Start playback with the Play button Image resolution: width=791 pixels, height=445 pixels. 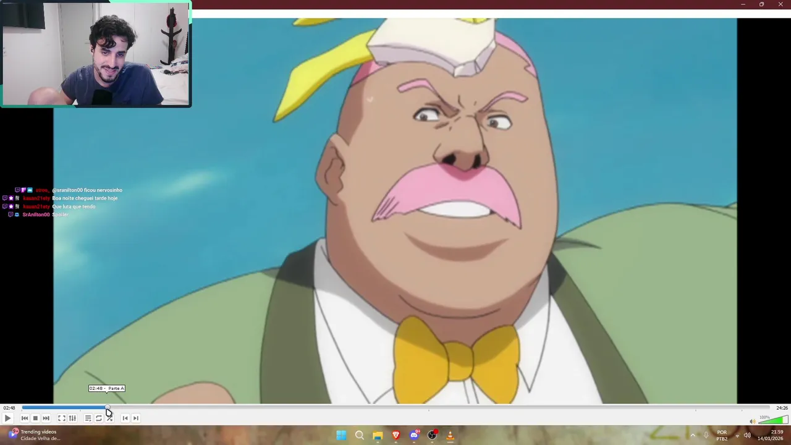pyautogui.click(x=7, y=418)
